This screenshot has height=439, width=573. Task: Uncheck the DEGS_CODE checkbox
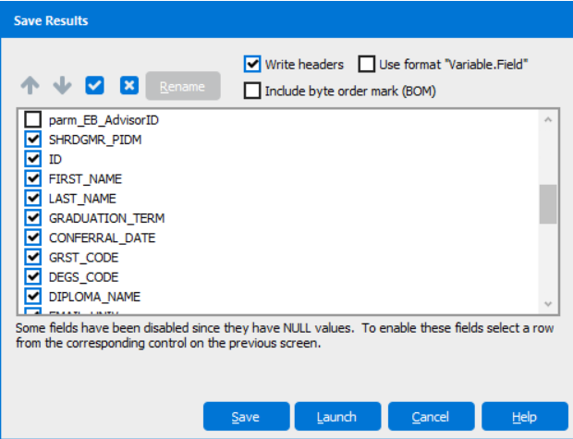tap(33, 276)
